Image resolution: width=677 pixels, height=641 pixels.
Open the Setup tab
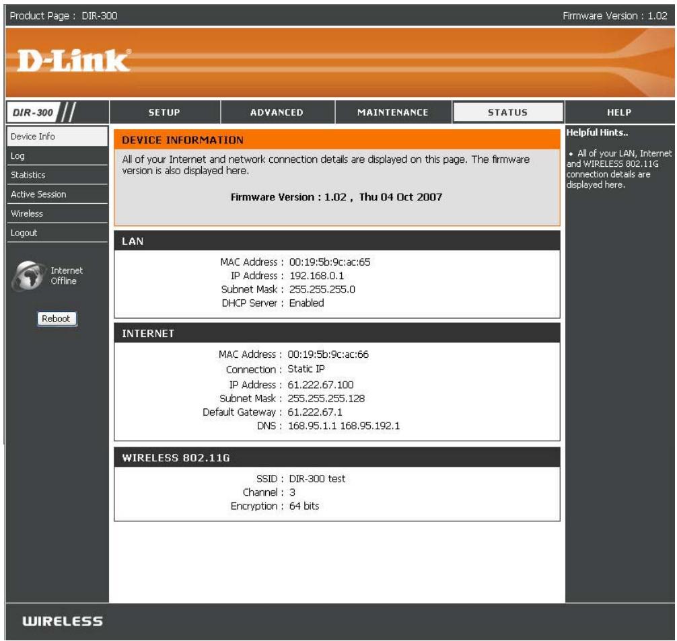[x=164, y=112]
